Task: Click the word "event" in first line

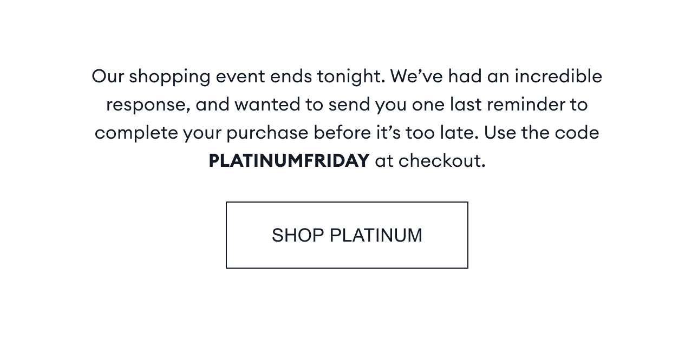Action: coord(240,76)
